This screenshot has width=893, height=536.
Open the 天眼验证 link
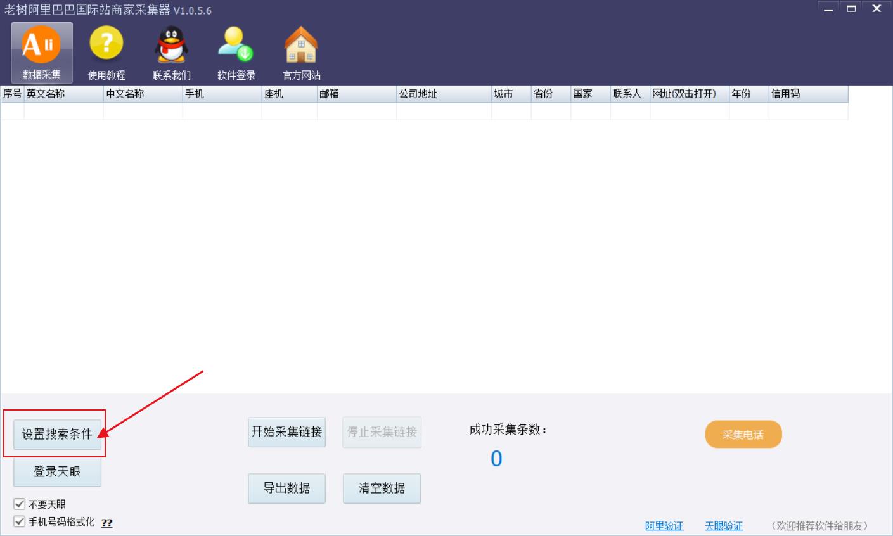(724, 526)
